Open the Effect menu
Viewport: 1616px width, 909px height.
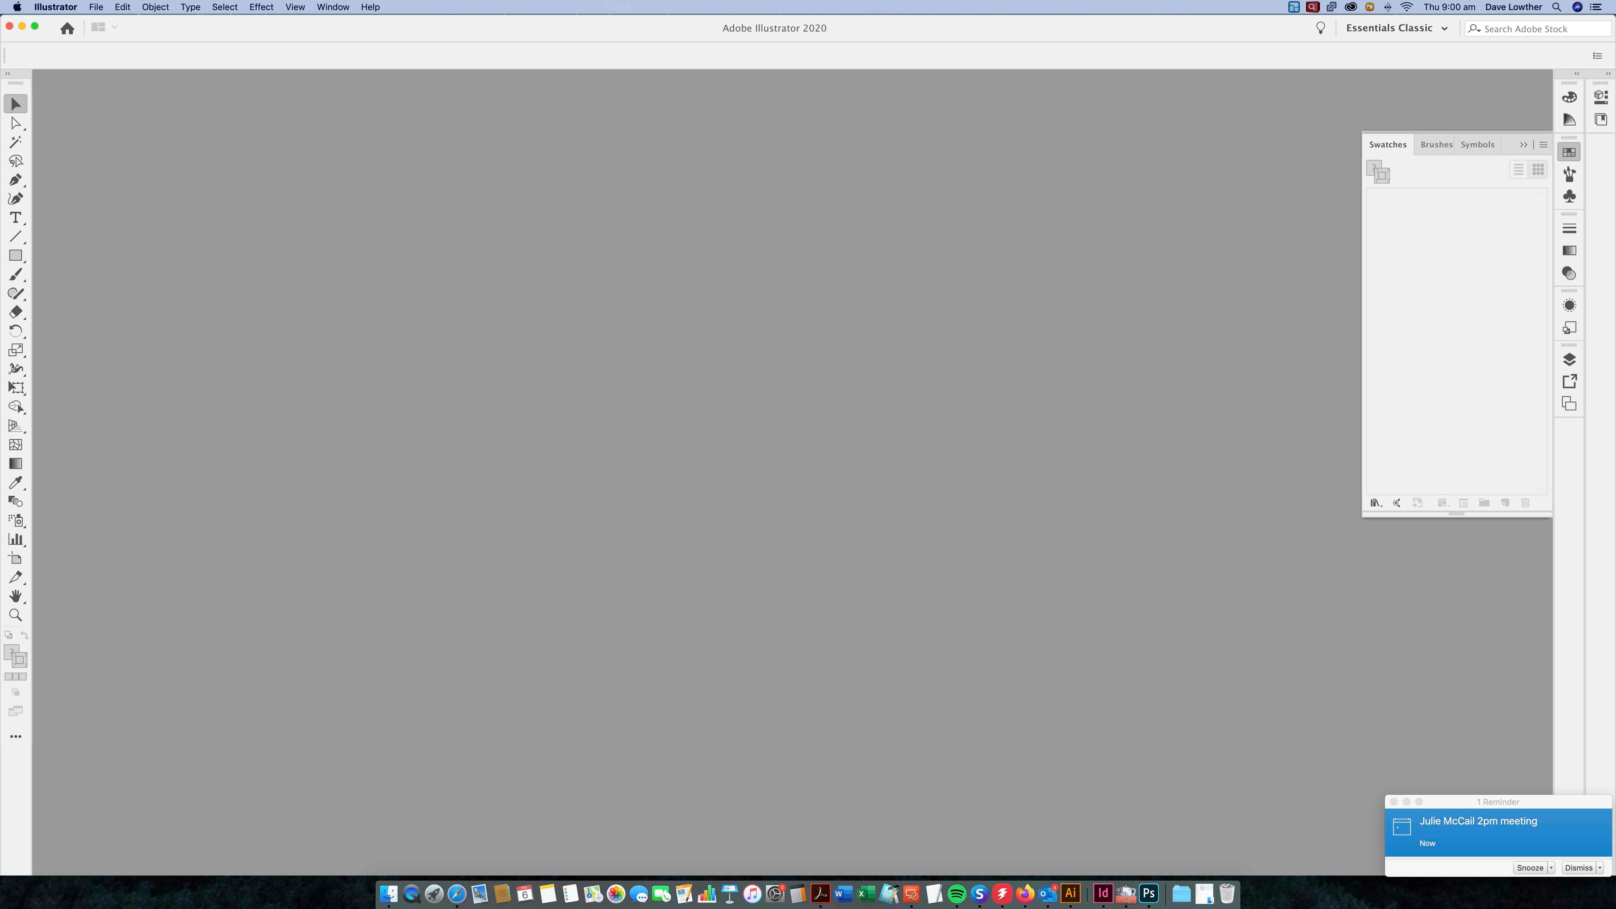pos(261,7)
